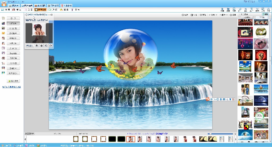This screenshot has height=147, width=272.
Task: Open the border sub-tab with green frame icon
Action: (x=53, y=10)
